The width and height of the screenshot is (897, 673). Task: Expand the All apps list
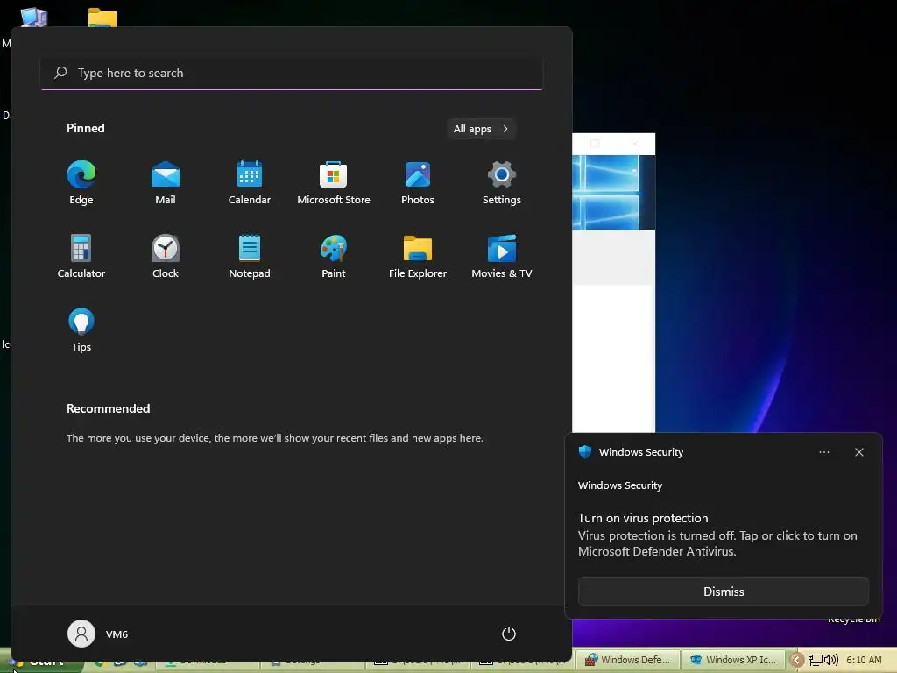481,129
